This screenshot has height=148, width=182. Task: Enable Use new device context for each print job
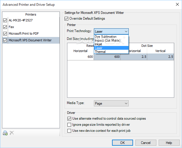69,131
